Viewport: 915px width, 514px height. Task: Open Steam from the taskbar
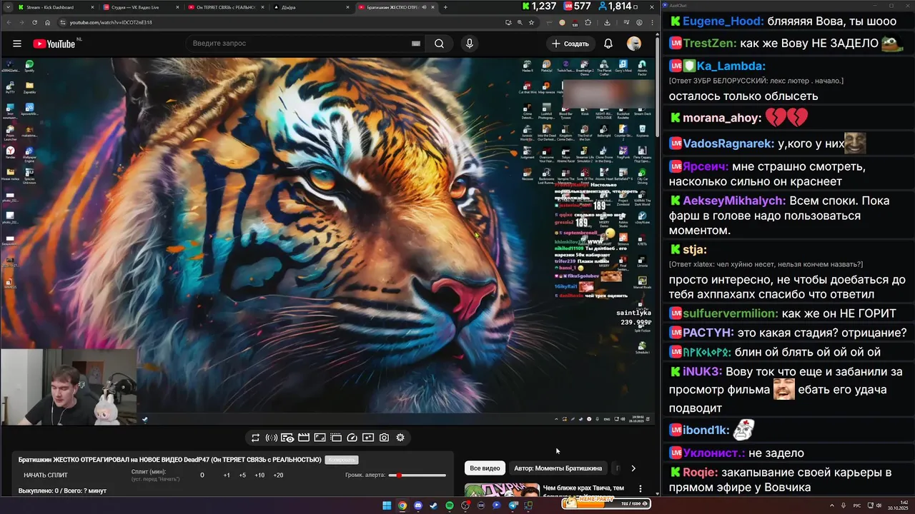pyautogui.click(x=433, y=505)
